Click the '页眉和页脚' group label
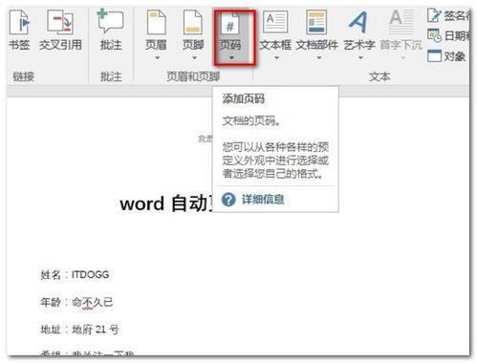Screen dimensions: 477x363 coord(193,76)
